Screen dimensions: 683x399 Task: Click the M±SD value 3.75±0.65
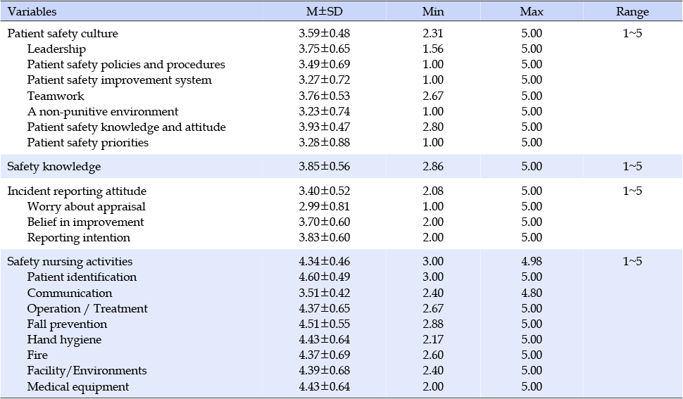tap(324, 49)
